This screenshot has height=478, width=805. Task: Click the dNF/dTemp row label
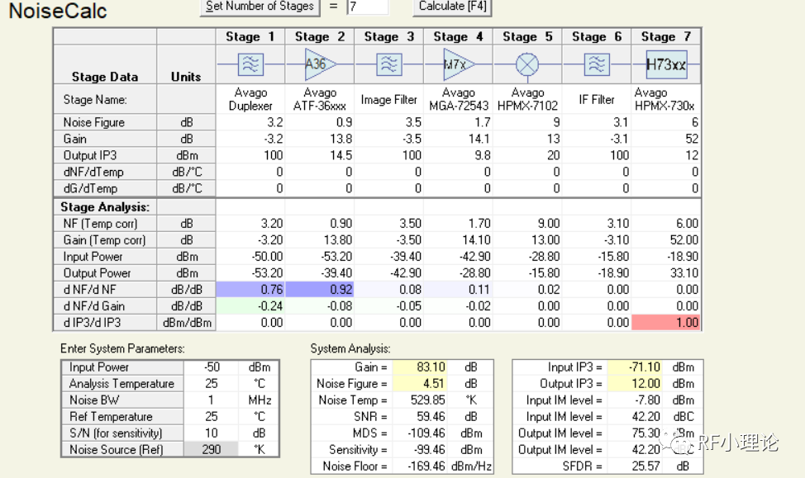(x=105, y=171)
